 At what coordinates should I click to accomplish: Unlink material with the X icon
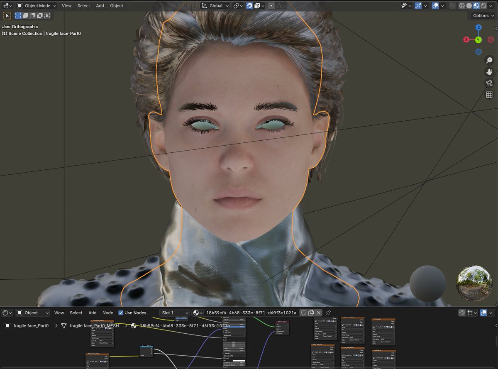click(319, 313)
